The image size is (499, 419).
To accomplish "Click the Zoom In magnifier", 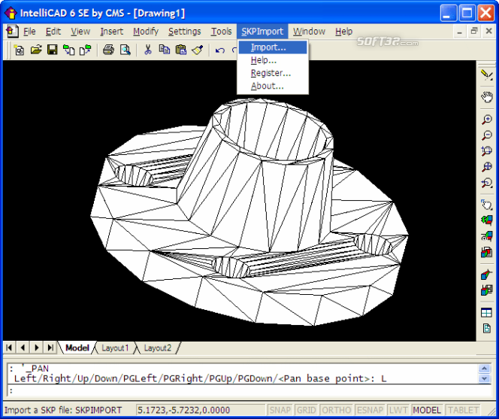I will click(486, 120).
